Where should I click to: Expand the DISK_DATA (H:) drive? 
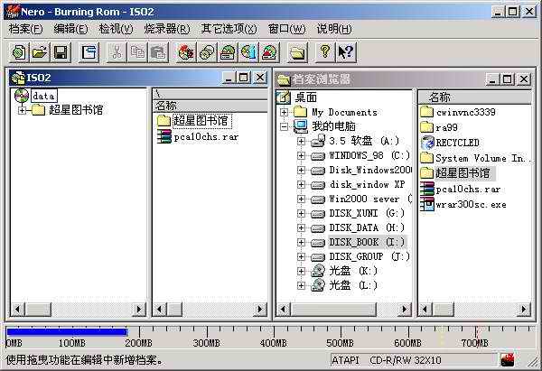(x=301, y=227)
